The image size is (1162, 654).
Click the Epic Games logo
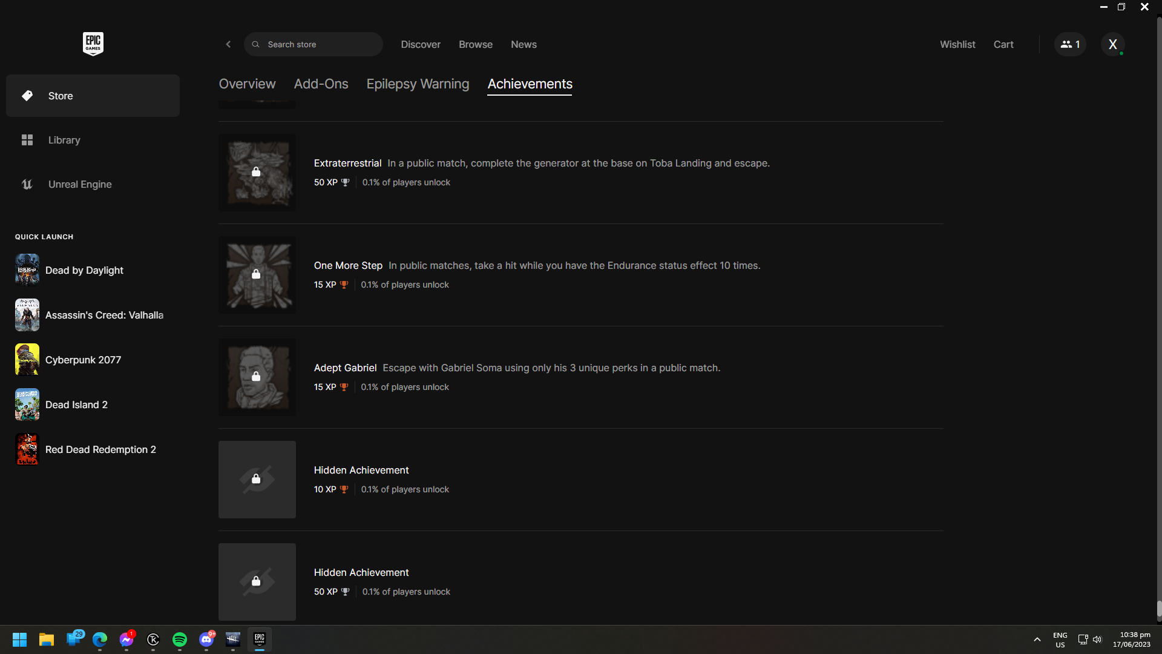click(x=93, y=44)
